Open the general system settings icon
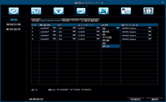Viewport: 166px width, 102px height. click(x=14, y=11)
